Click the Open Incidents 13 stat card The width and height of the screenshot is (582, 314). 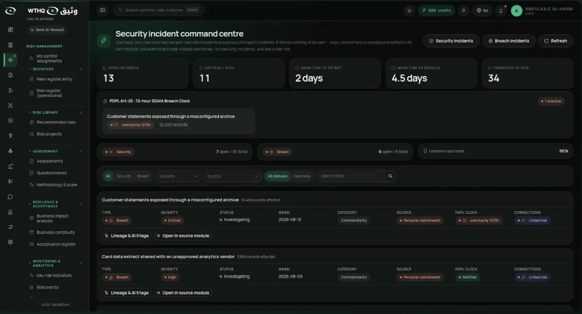pos(143,73)
